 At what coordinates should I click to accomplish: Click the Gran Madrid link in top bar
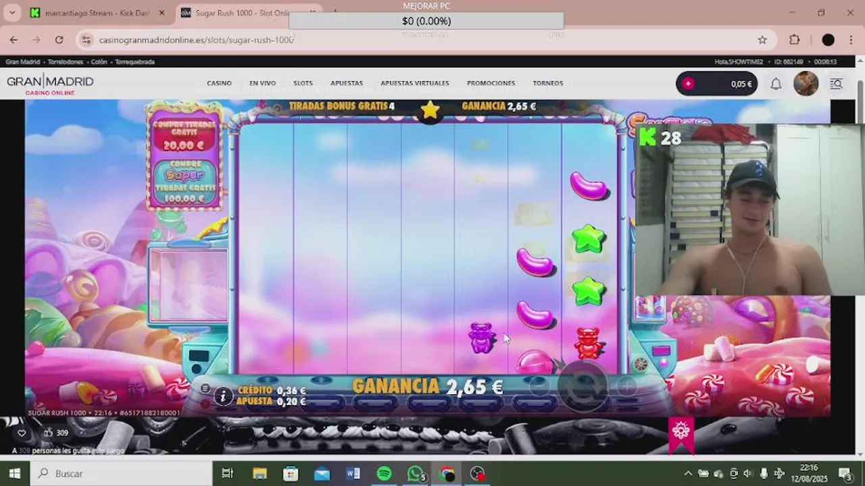[x=22, y=61]
